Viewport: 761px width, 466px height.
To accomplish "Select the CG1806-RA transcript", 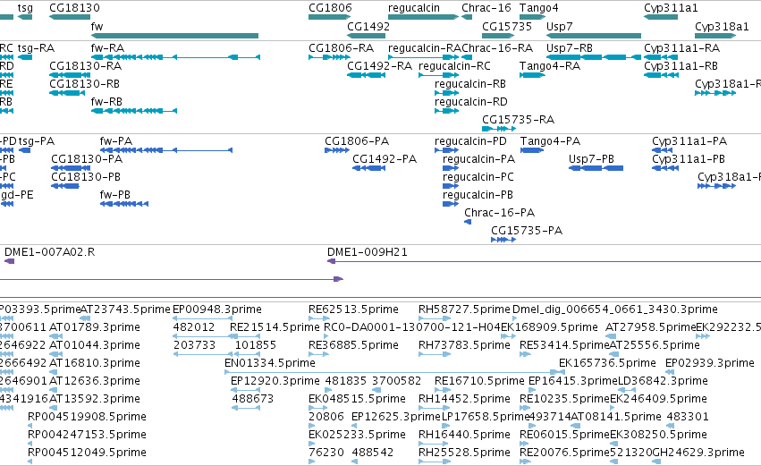I will pyautogui.click(x=330, y=57).
